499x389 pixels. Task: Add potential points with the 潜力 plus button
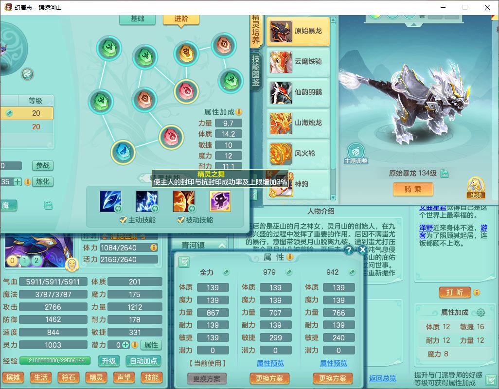point(125,345)
